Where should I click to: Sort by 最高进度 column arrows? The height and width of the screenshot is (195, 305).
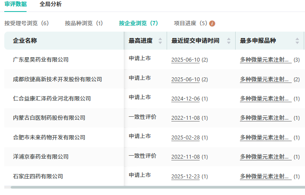click(160, 41)
